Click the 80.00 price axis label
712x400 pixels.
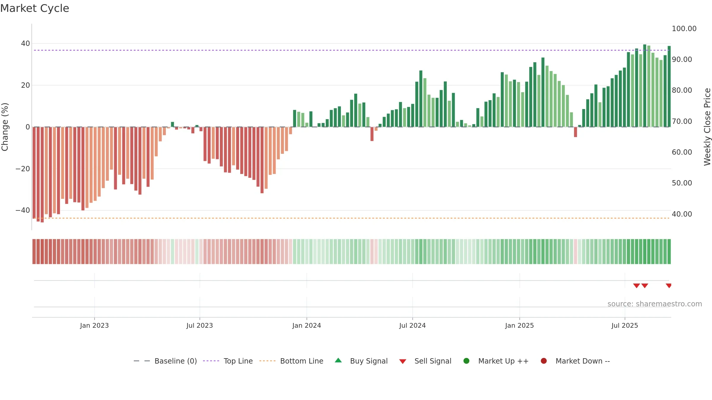(682, 90)
